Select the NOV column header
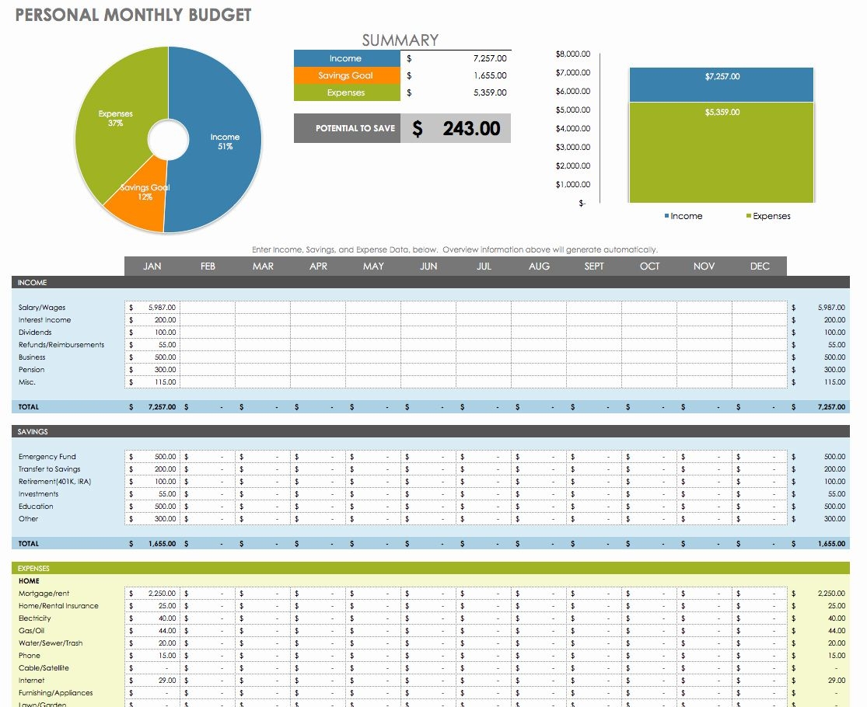Image resolution: width=867 pixels, height=707 pixels. (704, 266)
